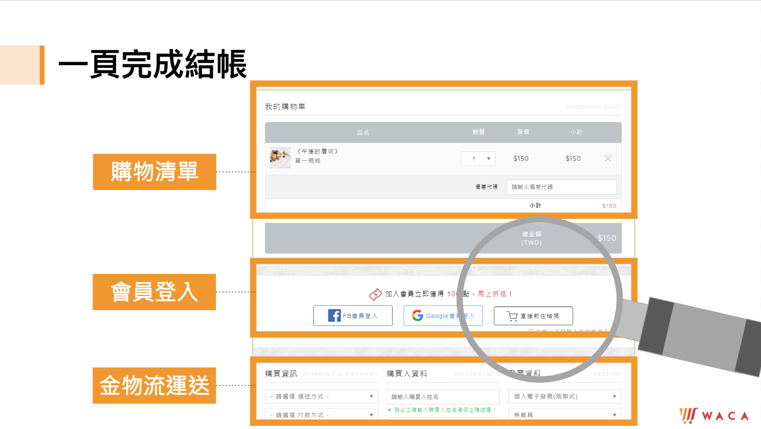The image size is (761, 429).
Task: Click the cart icon in 直接前往結帳
Action: click(x=512, y=316)
